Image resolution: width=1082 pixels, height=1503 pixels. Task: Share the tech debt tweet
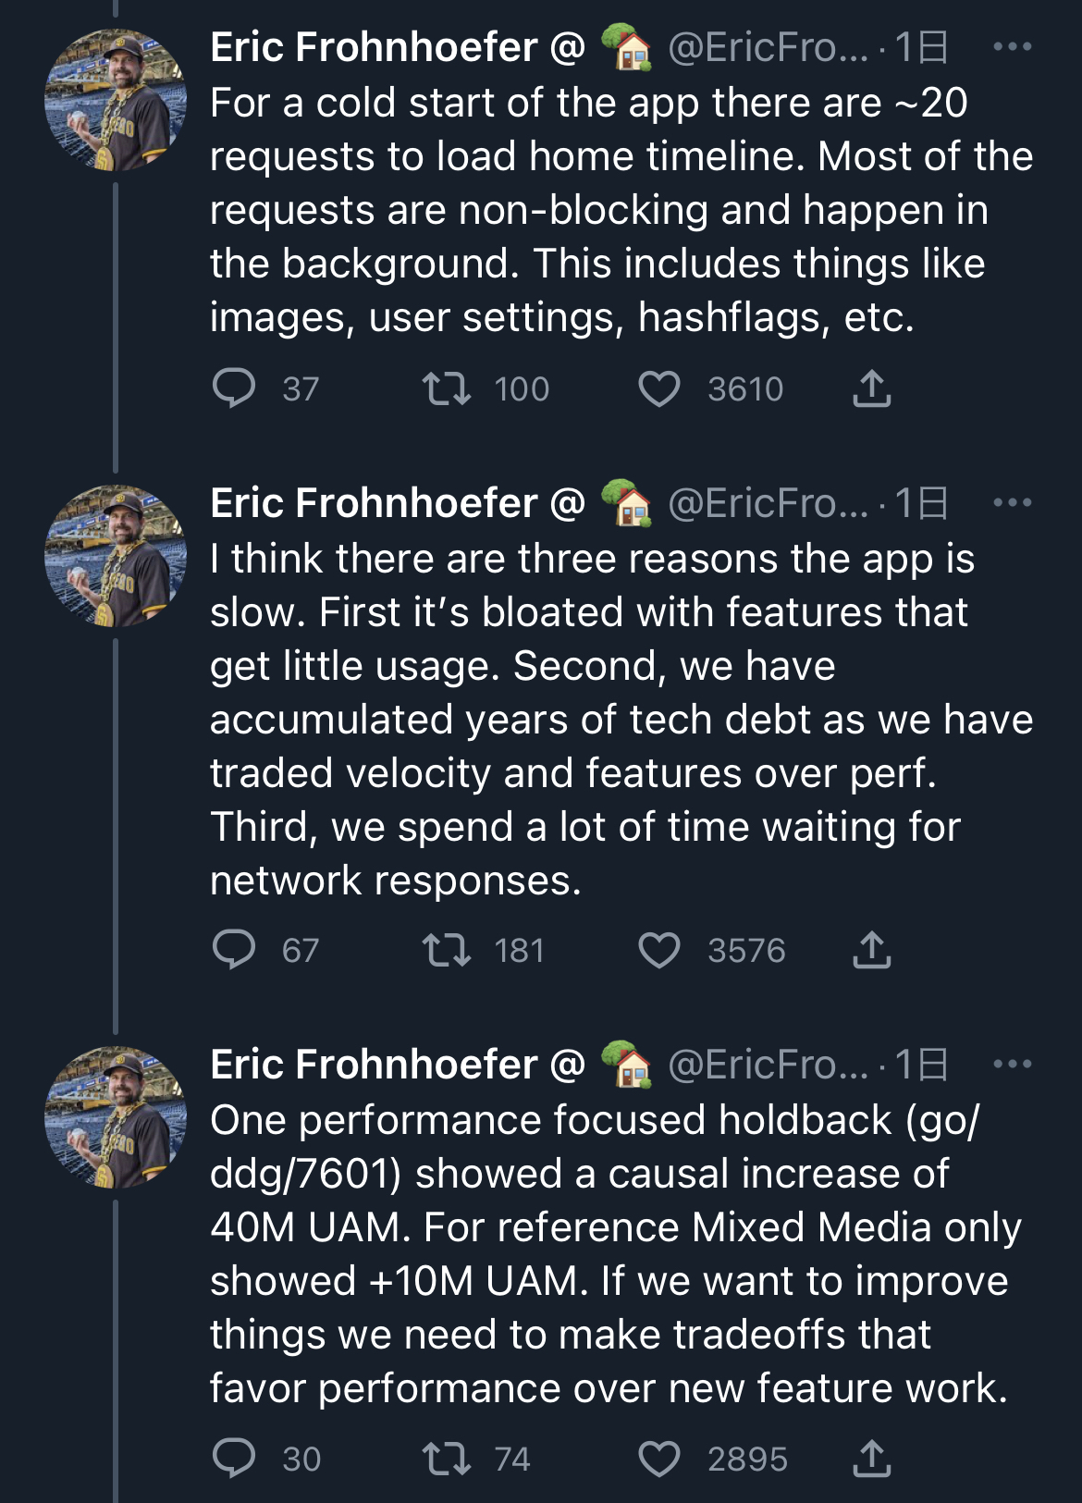pyautogui.click(x=871, y=950)
